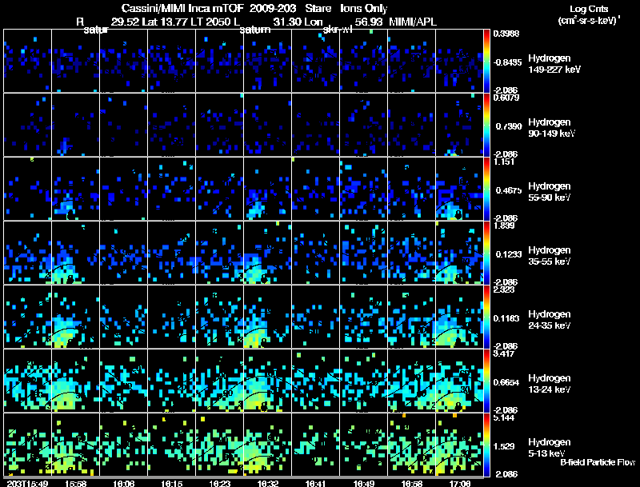Open the Hydrogen 90-149 keV image at 16:15
Viewport: 640px width, 487px height.
point(171,125)
